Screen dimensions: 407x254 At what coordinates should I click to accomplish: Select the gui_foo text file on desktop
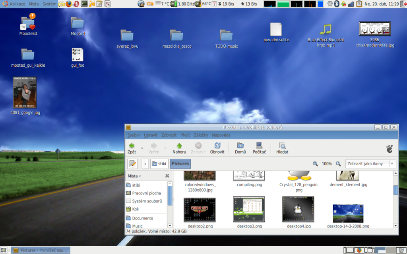click(78, 58)
